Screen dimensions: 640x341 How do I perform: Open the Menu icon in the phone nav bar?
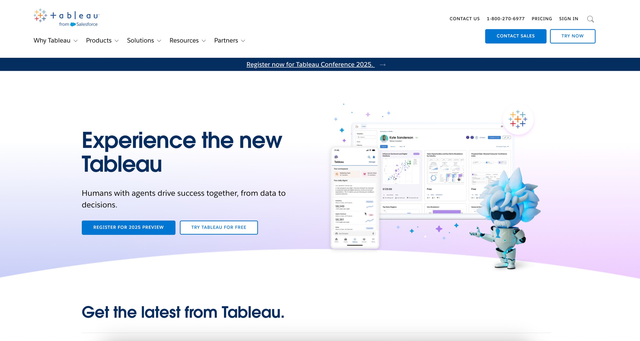coord(373,239)
